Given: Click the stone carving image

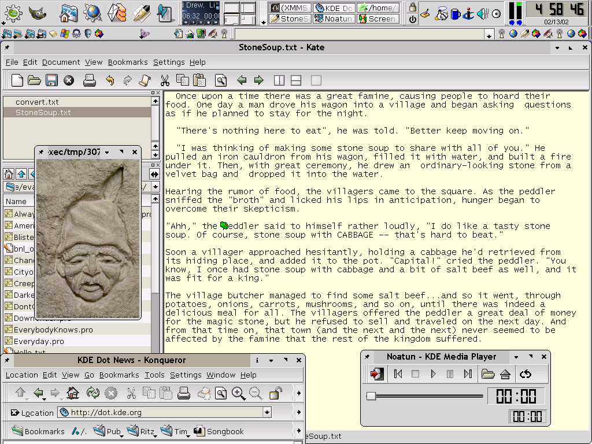Looking at the screenshot, I should point(88,238).
